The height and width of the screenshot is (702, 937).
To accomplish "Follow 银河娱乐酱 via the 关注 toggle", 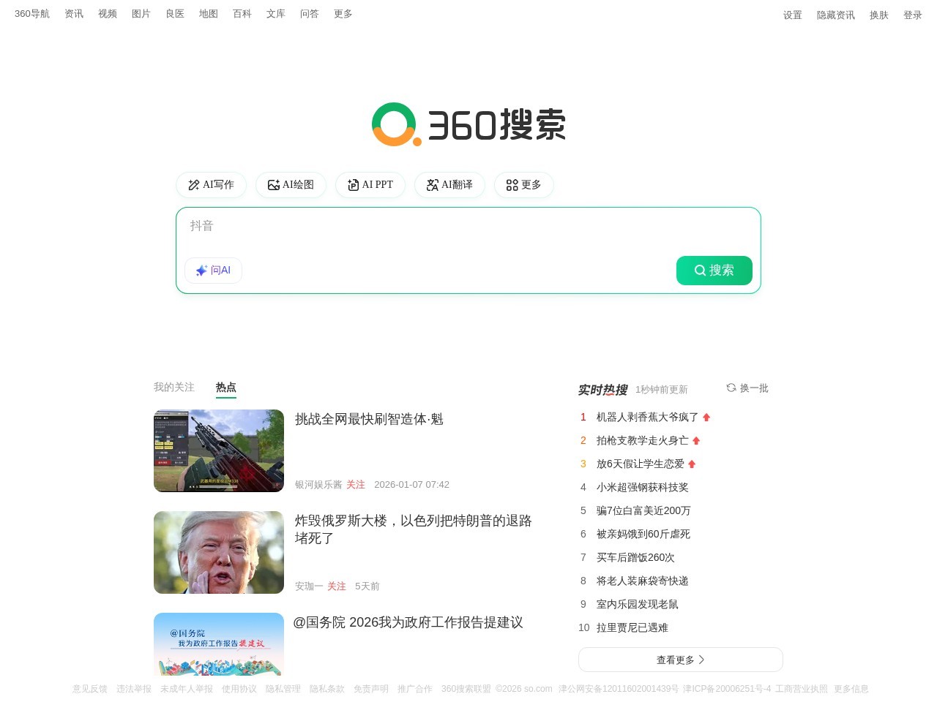I will click(356, 484).
